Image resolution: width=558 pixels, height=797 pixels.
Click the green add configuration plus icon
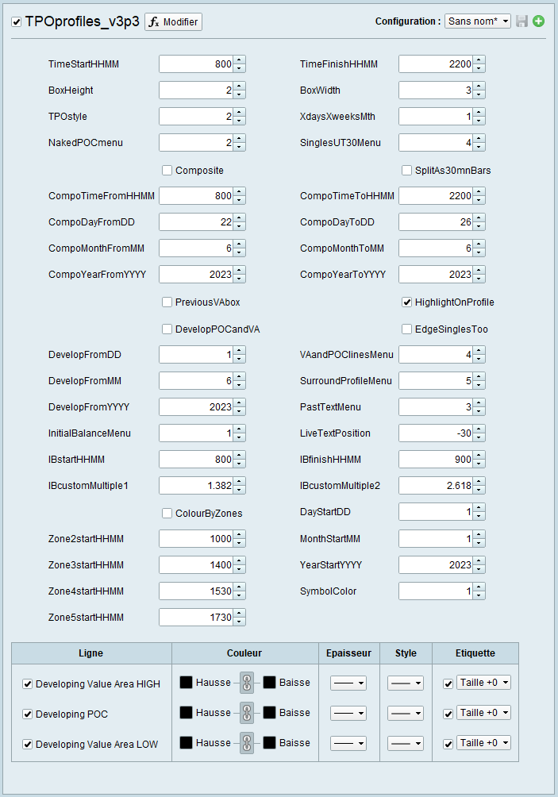(539, 21)
